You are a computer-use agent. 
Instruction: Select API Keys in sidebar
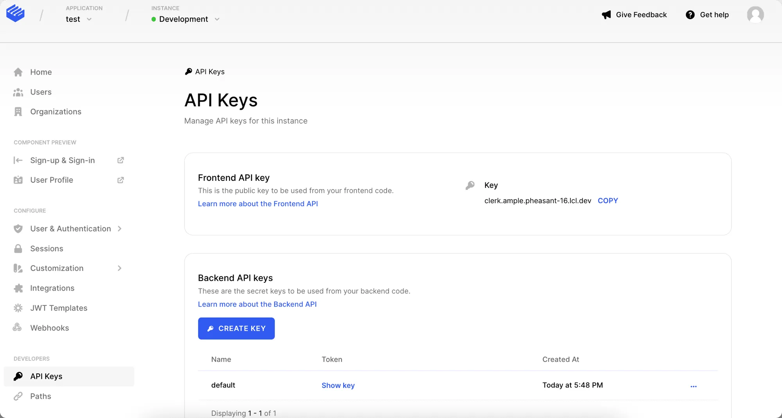69,376
